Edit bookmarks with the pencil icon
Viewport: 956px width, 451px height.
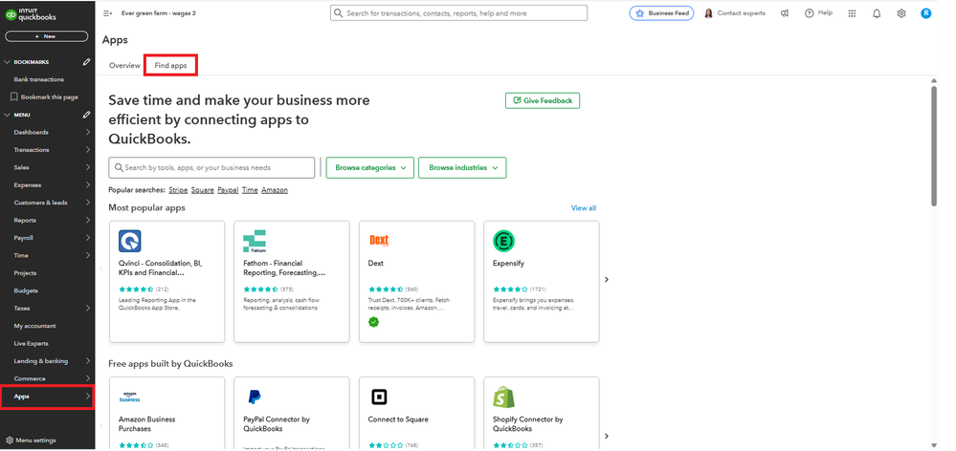86,62
